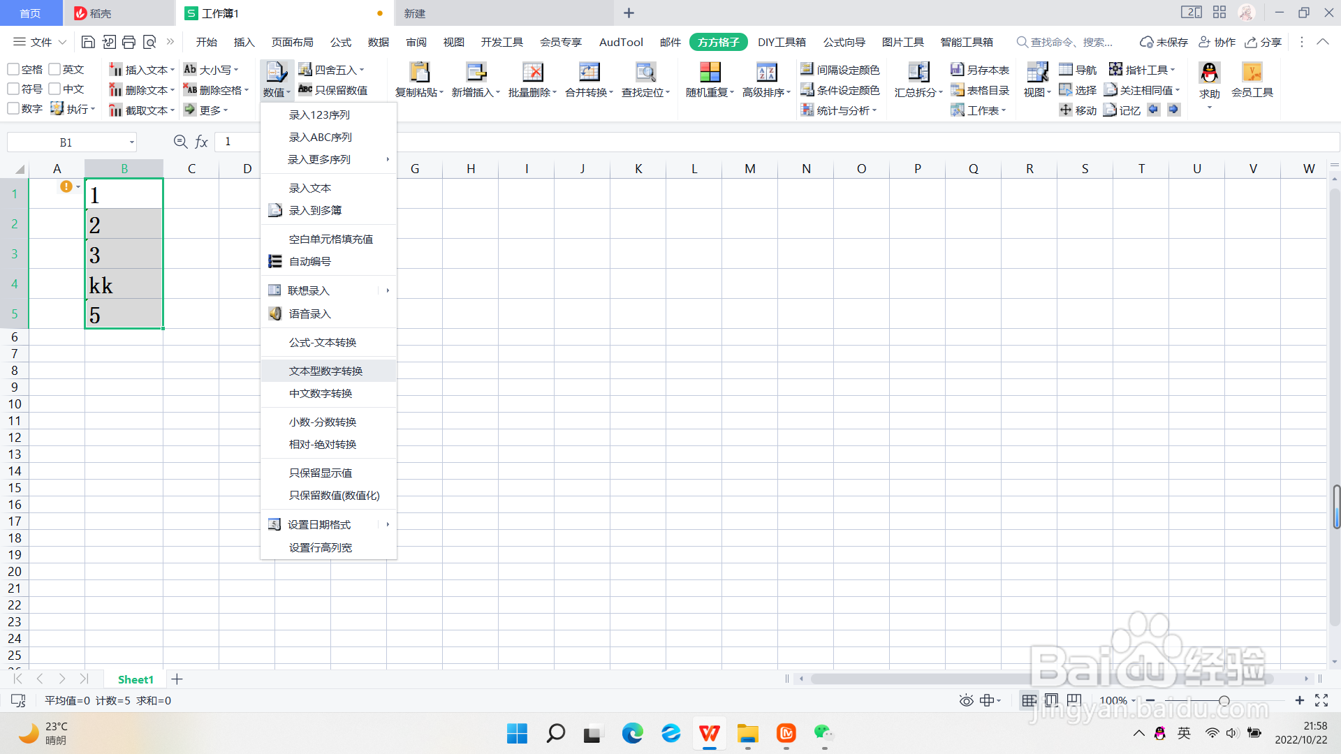Select the 只保留数值 ribbon icon

pos(305,89)
